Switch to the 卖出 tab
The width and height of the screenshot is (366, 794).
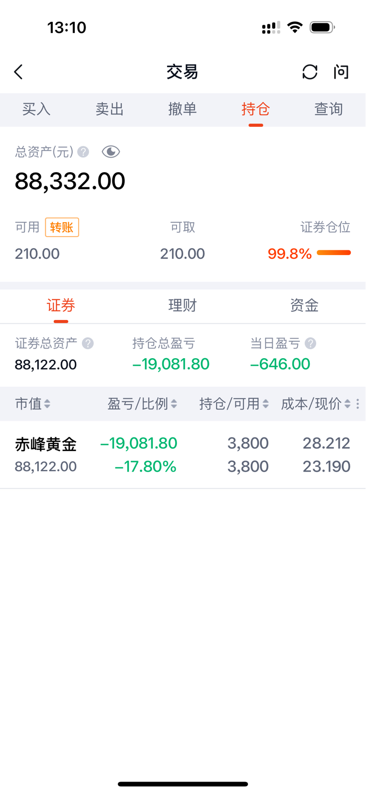(x=109, y=109)
